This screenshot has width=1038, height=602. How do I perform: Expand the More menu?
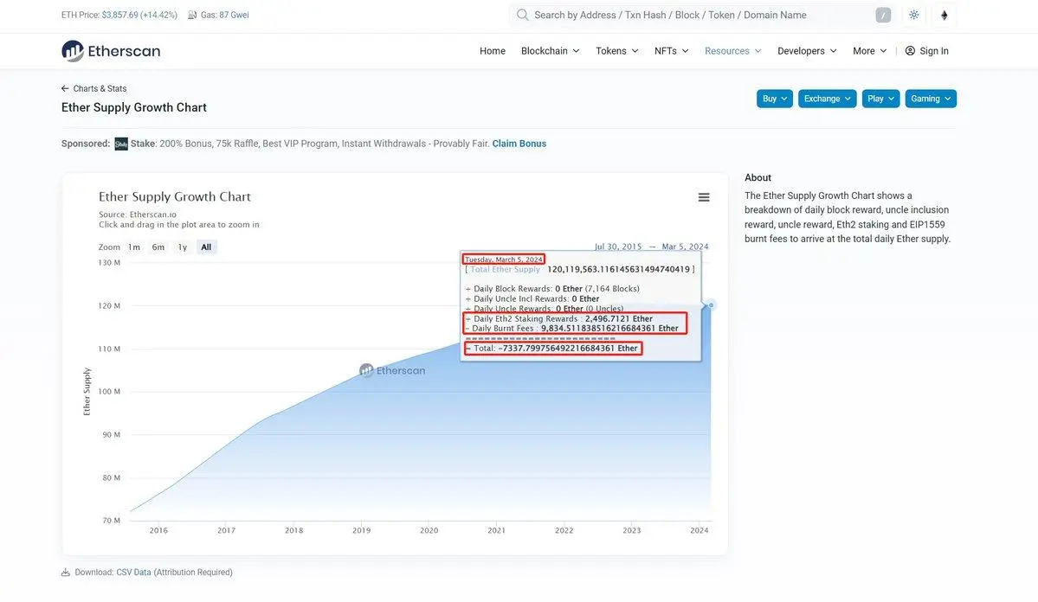click(x=869, y=51)
